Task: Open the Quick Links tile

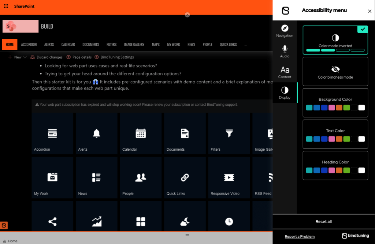Action: (x=185, y=177)
